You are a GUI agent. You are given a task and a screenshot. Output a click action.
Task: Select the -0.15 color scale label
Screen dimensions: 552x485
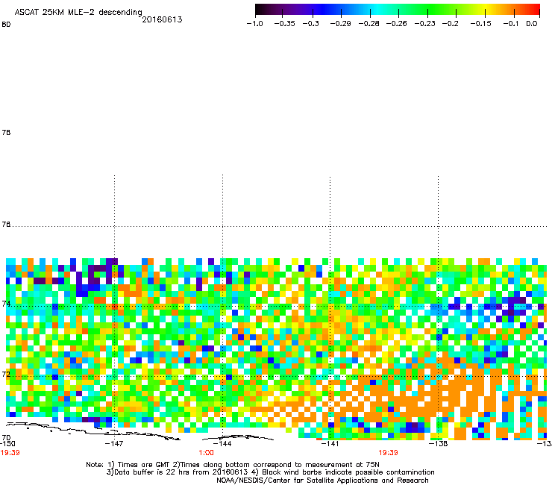coord(481,24)
